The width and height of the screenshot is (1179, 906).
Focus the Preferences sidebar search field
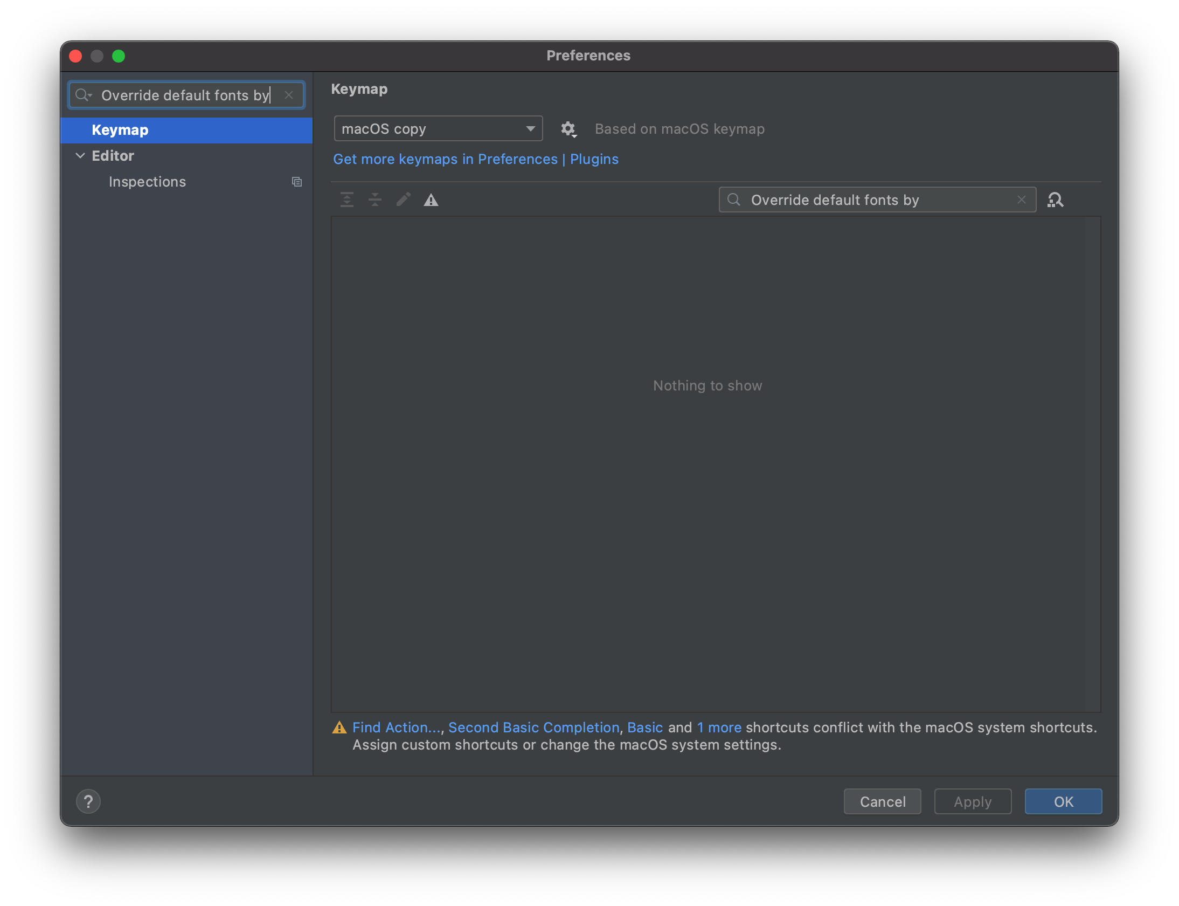186,95
